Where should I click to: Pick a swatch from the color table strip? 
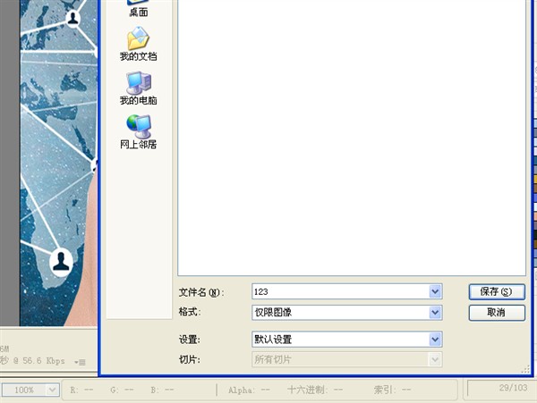point(533,179)
